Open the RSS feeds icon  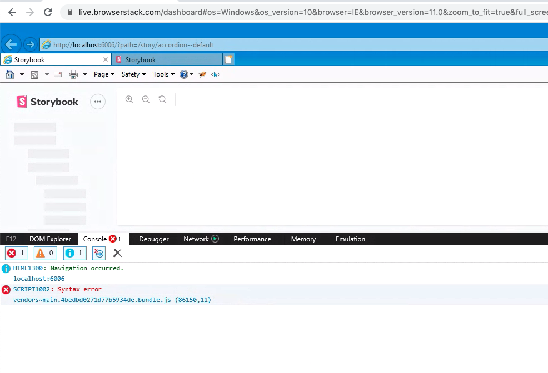pos(34,74)
